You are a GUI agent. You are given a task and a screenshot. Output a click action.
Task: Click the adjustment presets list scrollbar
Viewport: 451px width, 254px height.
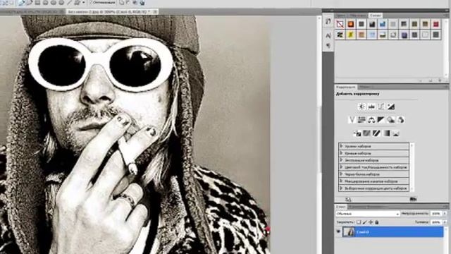click(x=412, y=167)
